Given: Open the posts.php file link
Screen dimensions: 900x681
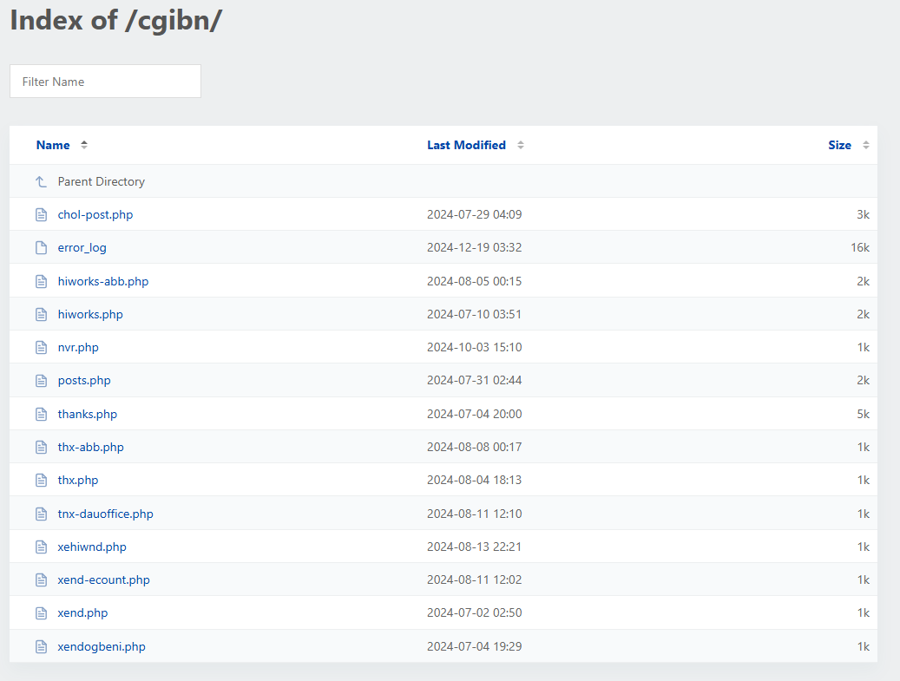Looking at the screenshot, I should 84,380.
